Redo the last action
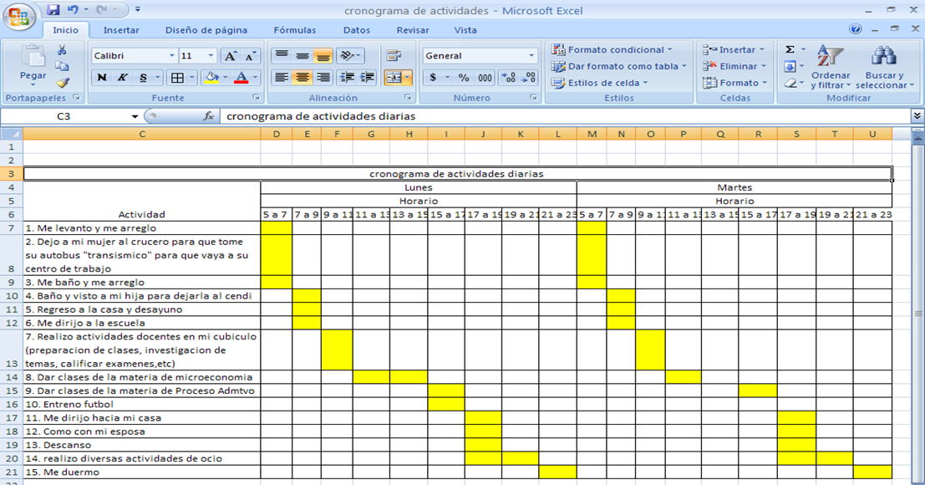The image size is (925, 485). point(102,10)
